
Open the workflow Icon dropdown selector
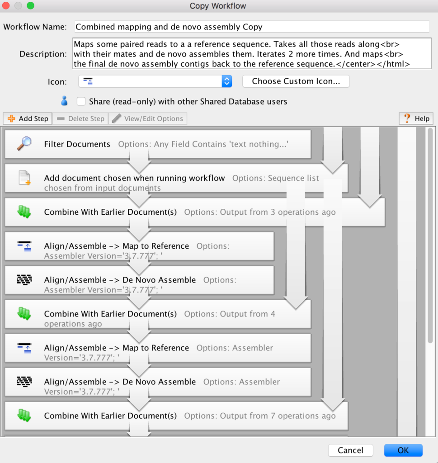pos(226,81)
